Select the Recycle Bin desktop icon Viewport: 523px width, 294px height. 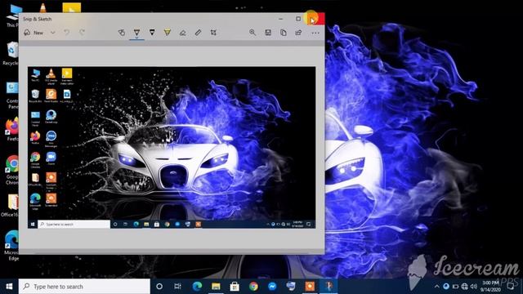coord(11,54)
